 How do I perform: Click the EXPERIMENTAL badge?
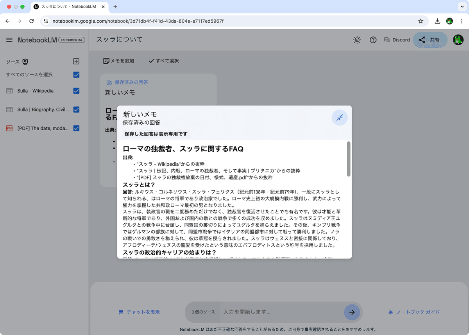pyautogui.click(x=72, y=40)
